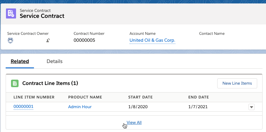Click the start date 1/8/2020
This screenshot has width=266, height=132.
(138, 107)
